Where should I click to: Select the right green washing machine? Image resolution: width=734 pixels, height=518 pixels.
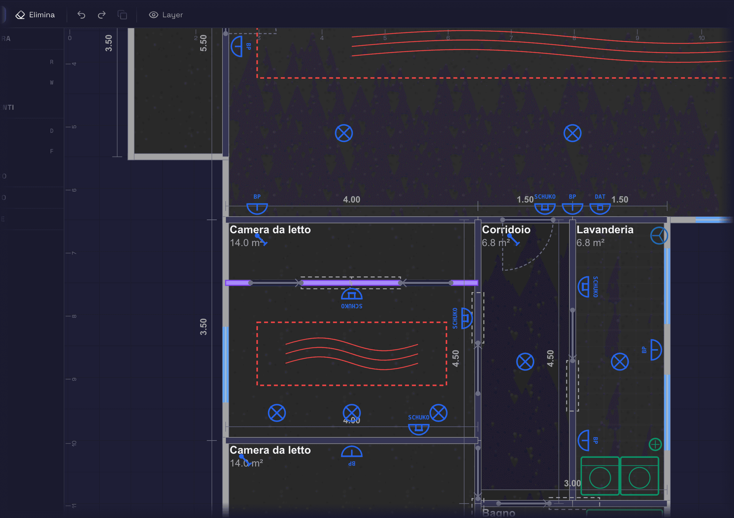click(639, 476)
